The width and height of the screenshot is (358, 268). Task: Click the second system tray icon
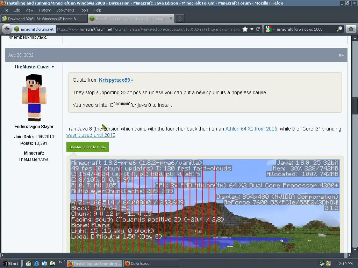[x=328, y=264]
